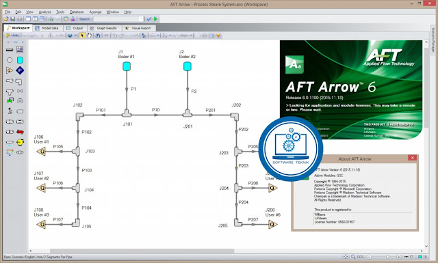Click the pipe count 17 status indicator
Screen dimensions: 438x263
pyautogui.click(x=409, y=257)
